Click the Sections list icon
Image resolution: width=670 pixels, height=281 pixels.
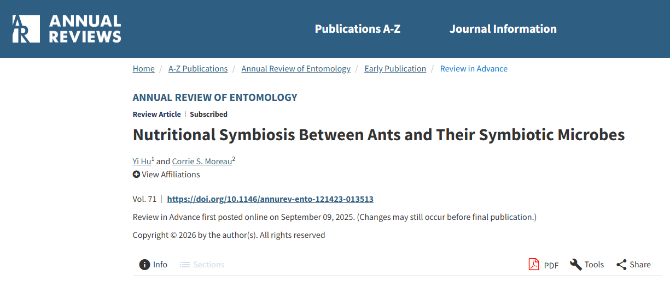pyautogui.click(x=185, y=265)
